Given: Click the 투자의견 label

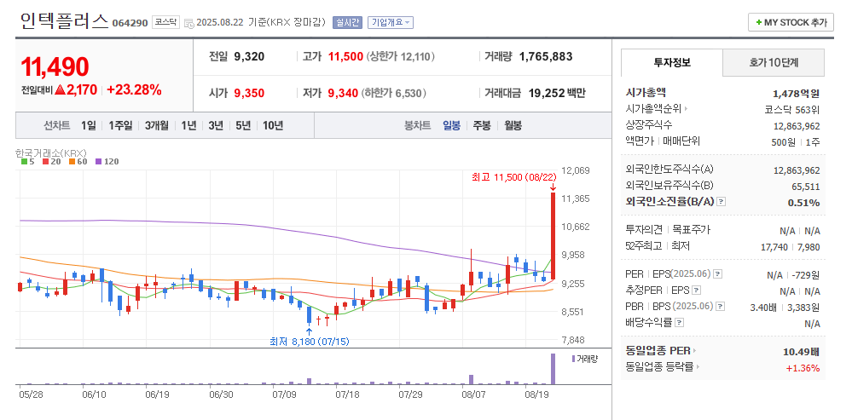Looking at the screenshot, I should (645, 230).
